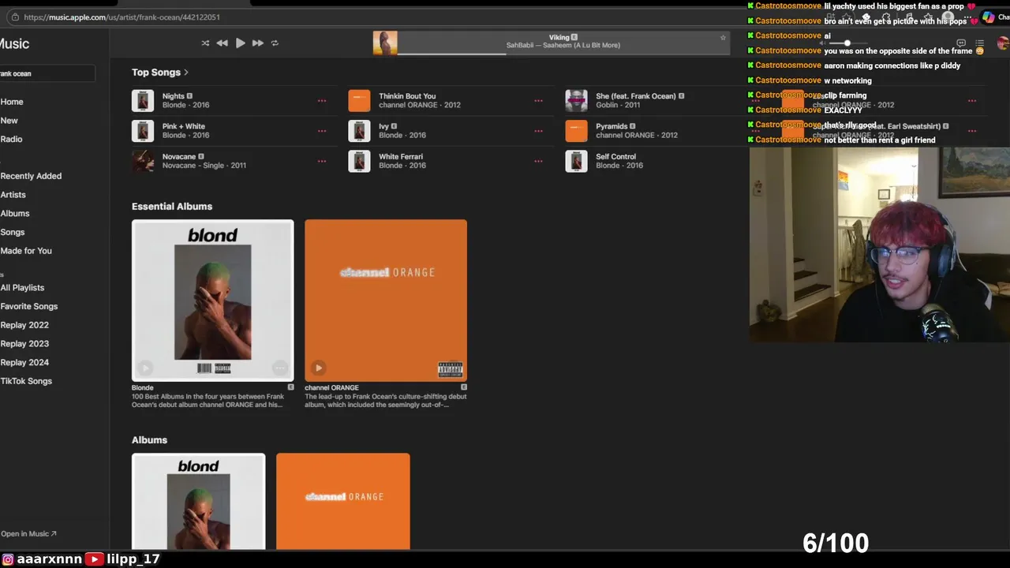Open the lyrics panel icon
Viewport: 1010px width, 568px height.
(961, 43)
